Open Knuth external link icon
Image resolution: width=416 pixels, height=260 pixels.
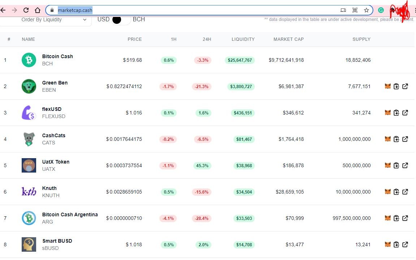[405, 192]
